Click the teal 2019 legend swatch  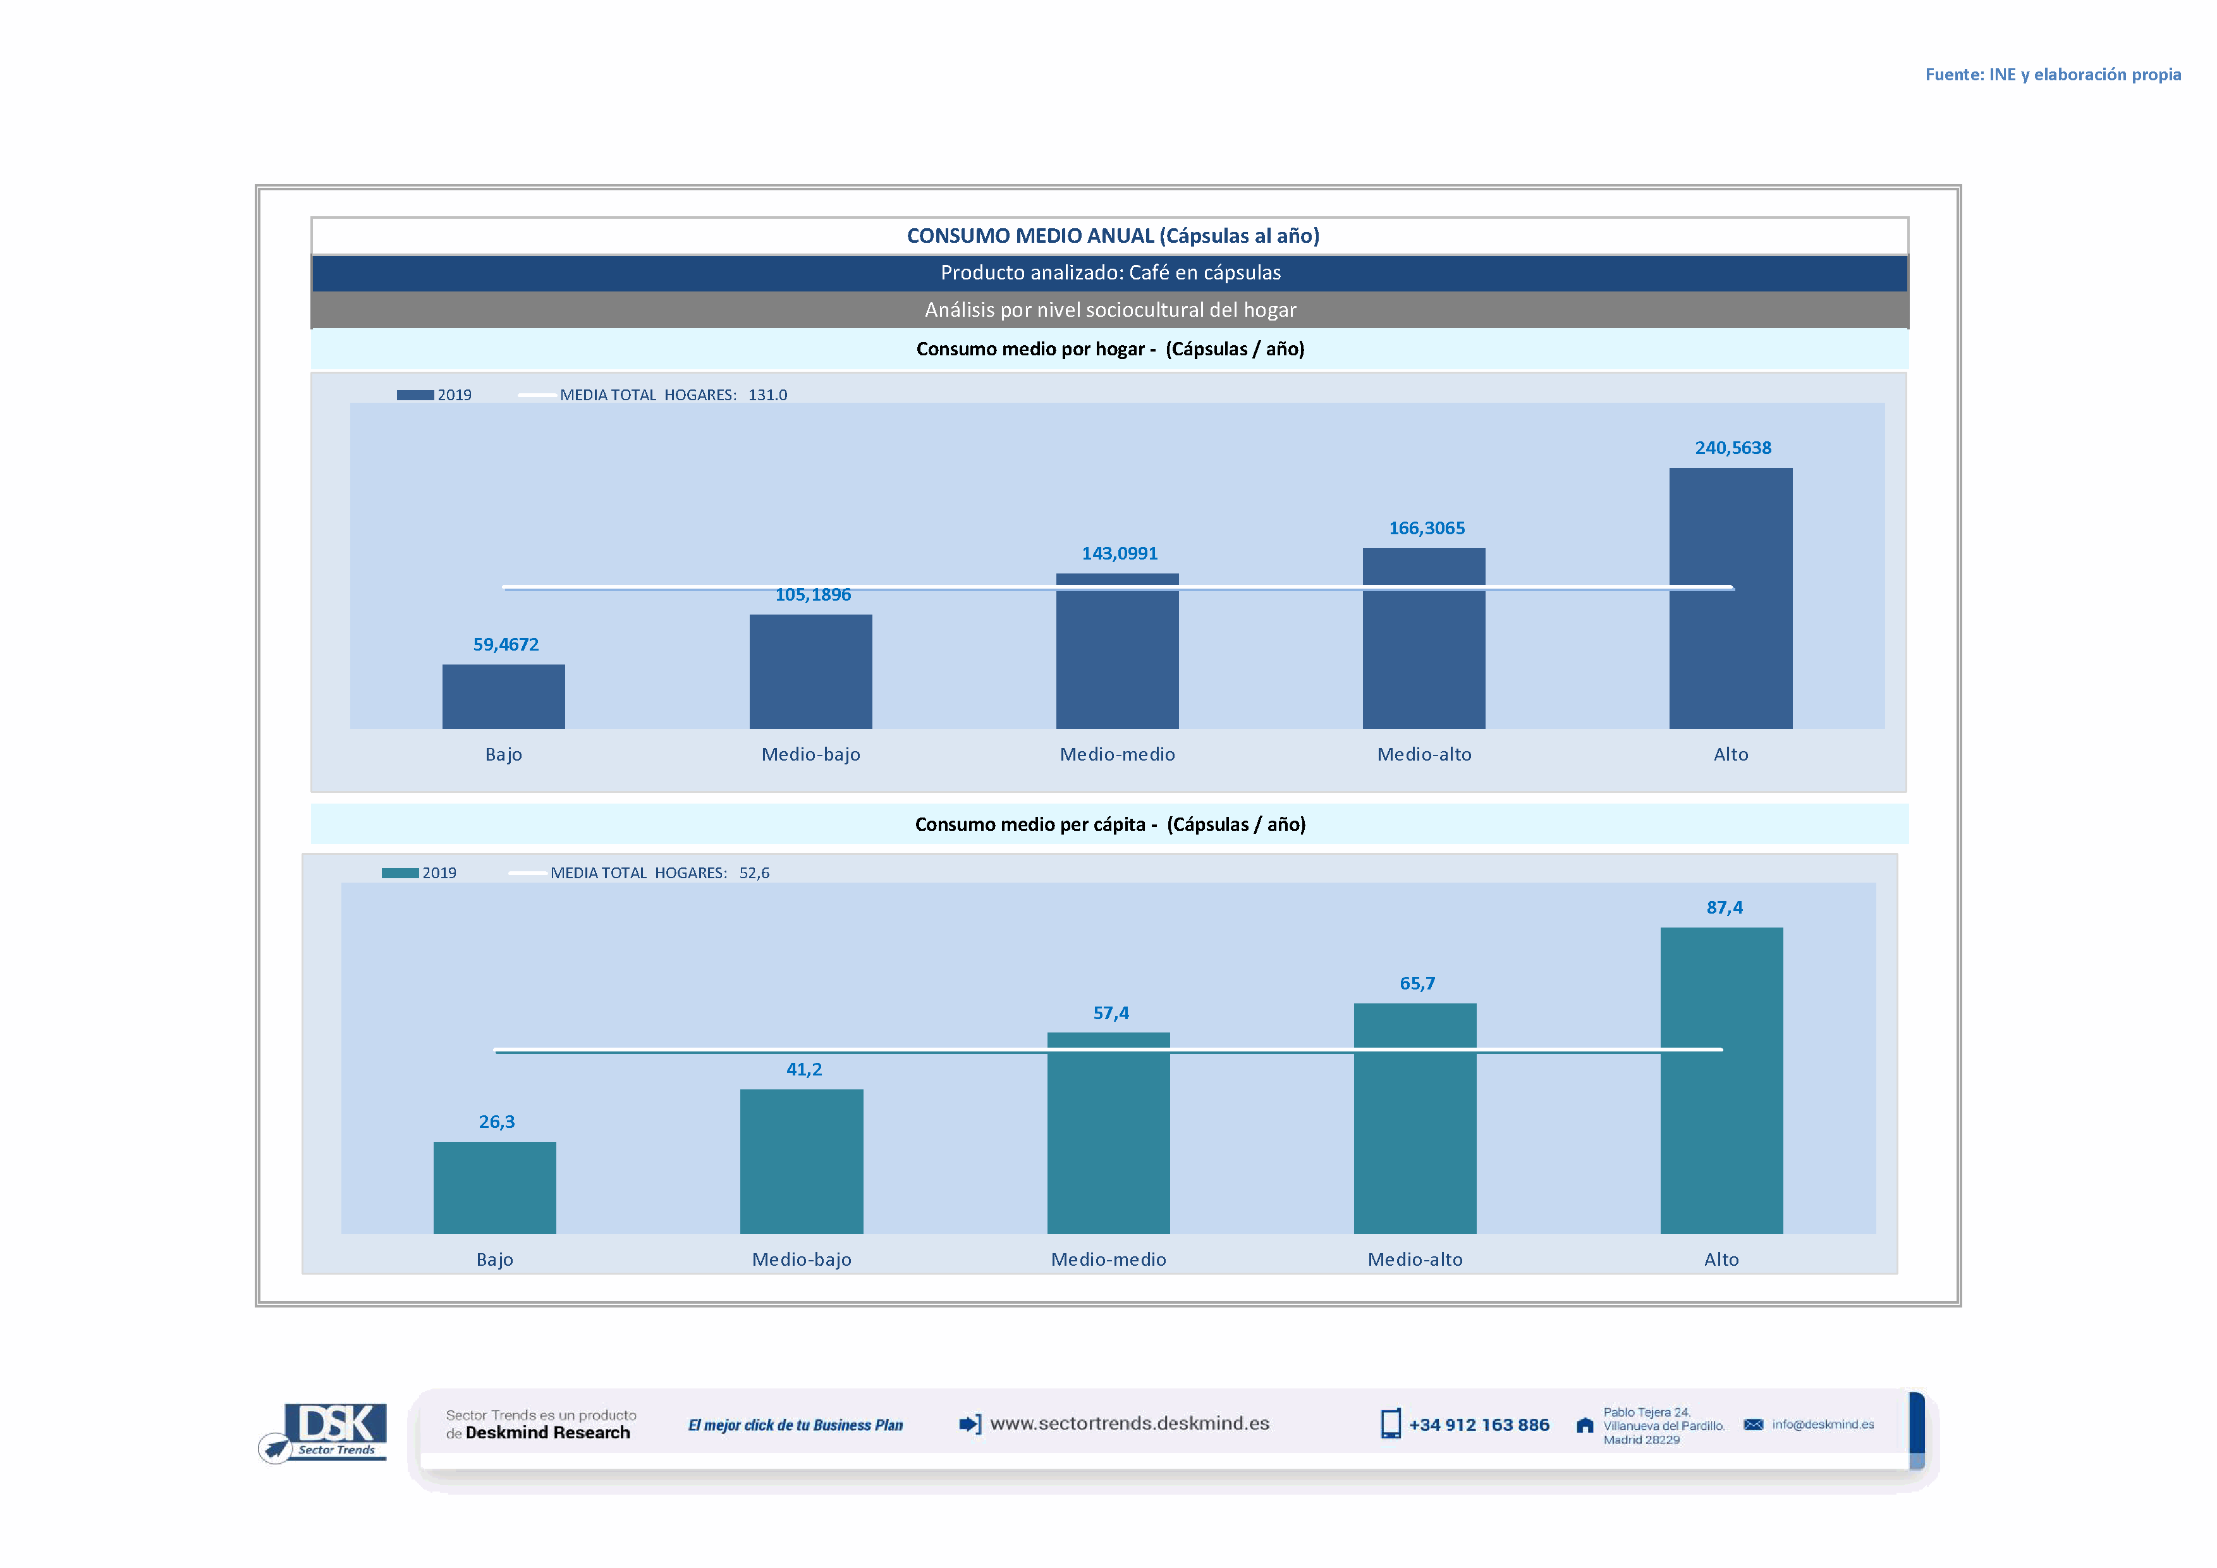[x=400, y=873]
